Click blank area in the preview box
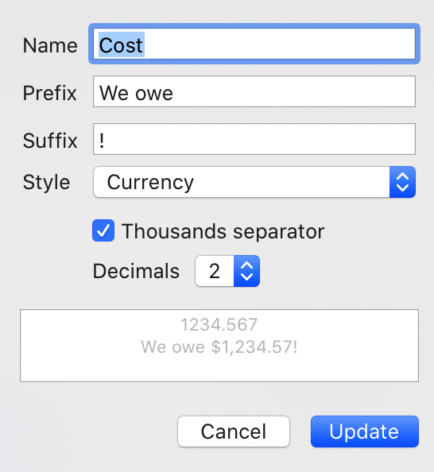The image size is (434, 472). pos(219,369)
